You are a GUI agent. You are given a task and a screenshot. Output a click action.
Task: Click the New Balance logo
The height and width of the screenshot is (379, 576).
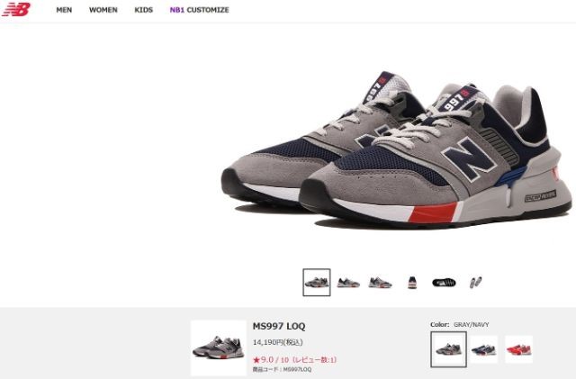[x=16, y=9]
